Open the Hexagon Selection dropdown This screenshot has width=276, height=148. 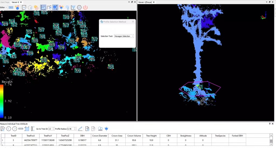pos(124,36)
